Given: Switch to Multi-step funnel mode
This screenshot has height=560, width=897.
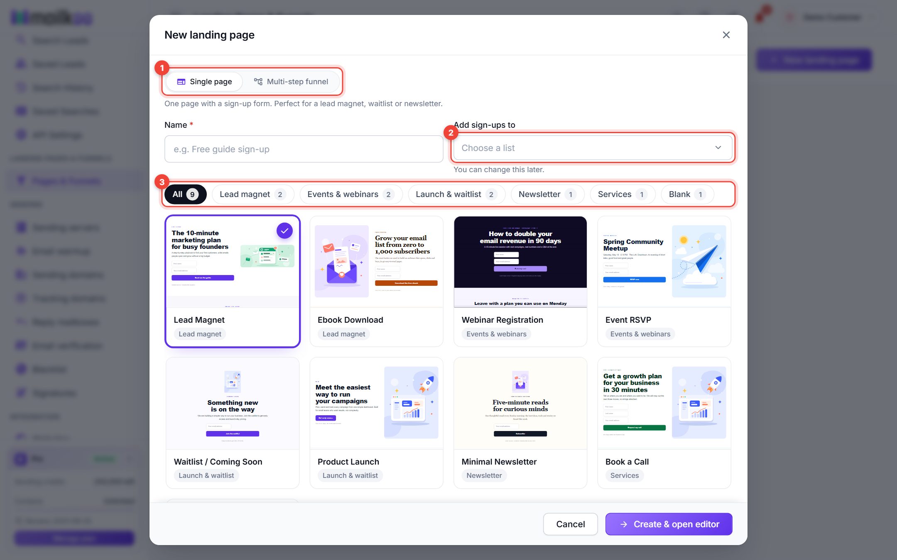Looking at the screenshot, I should (292, 82).
